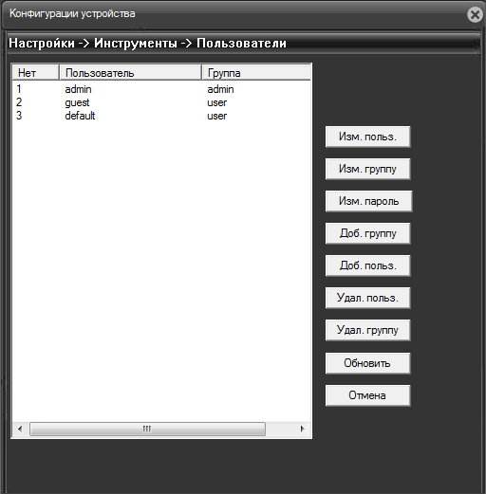The height and width of the screenshot is (494, 486).
Task: Click the Удал. группу button
Action: [367, 330]
